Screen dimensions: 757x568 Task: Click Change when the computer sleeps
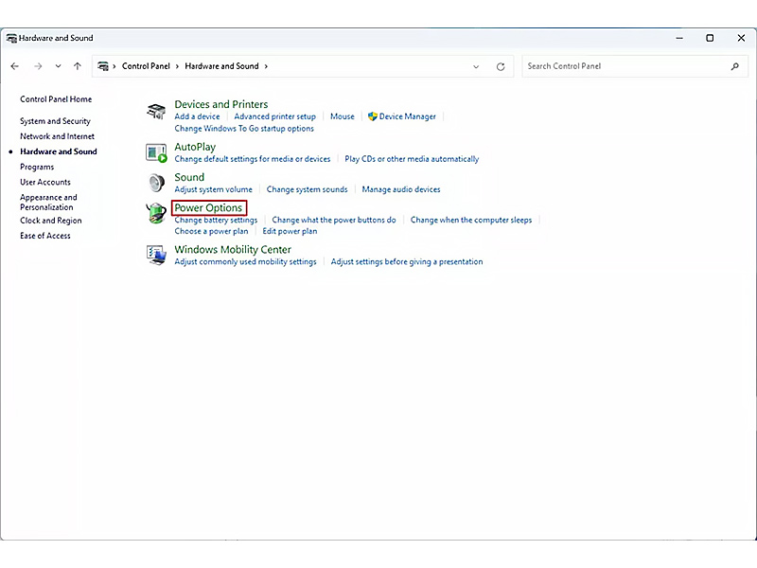point(471,220)
